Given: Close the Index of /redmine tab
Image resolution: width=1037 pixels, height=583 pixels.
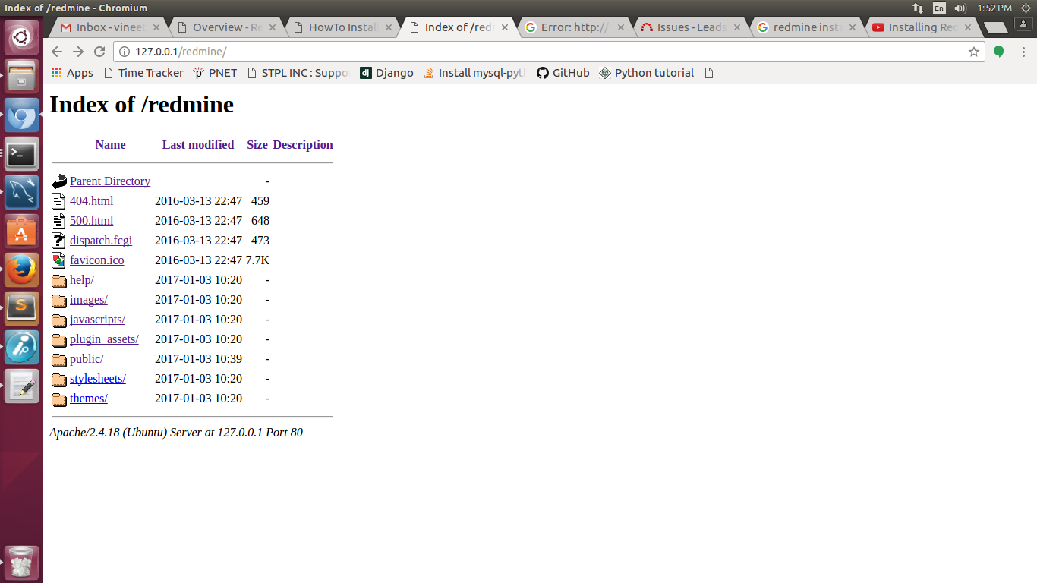Looking at the screenshot, I should [505, 27].
